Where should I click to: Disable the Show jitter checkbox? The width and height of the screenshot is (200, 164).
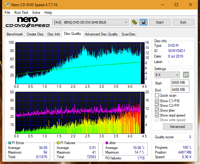[157, 110]
